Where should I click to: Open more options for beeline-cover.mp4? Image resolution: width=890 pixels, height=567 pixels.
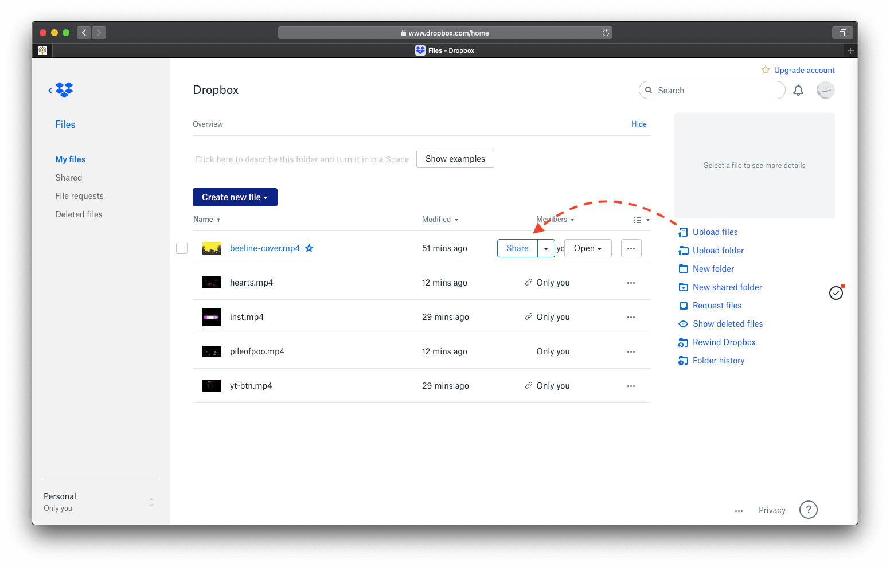631,248
